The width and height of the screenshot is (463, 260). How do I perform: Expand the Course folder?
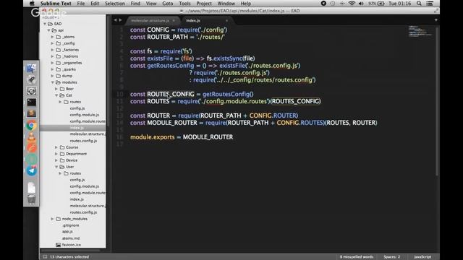(x=56, y=147)
